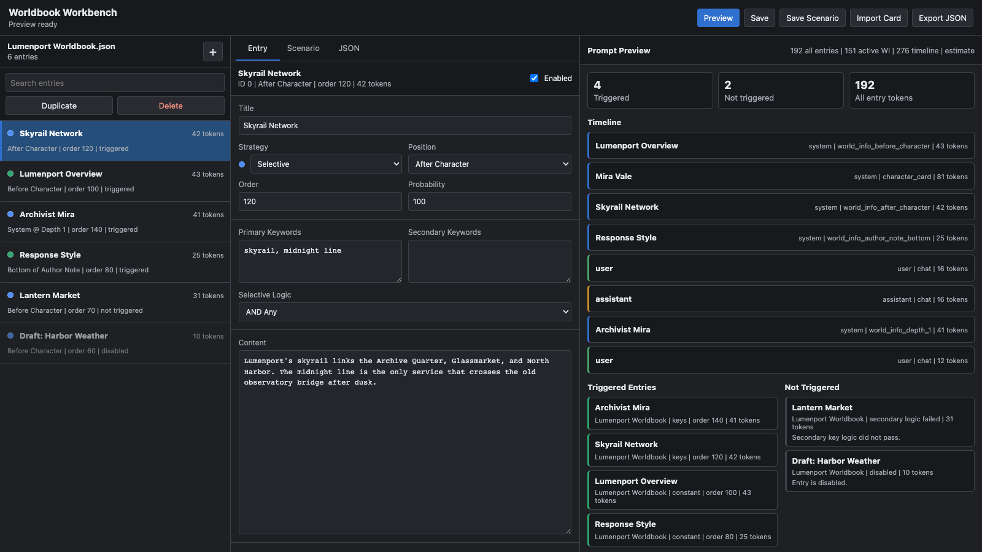Select Archivist Mira entry in the list
982x552 pixels.
click(115, 222)
